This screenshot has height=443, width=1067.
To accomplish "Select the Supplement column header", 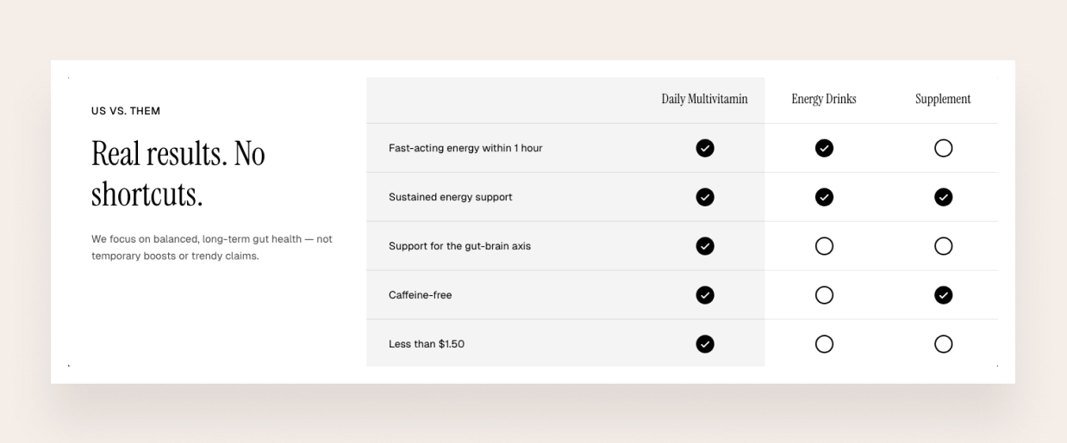I will pyautogui.click(x=943, y=99).
